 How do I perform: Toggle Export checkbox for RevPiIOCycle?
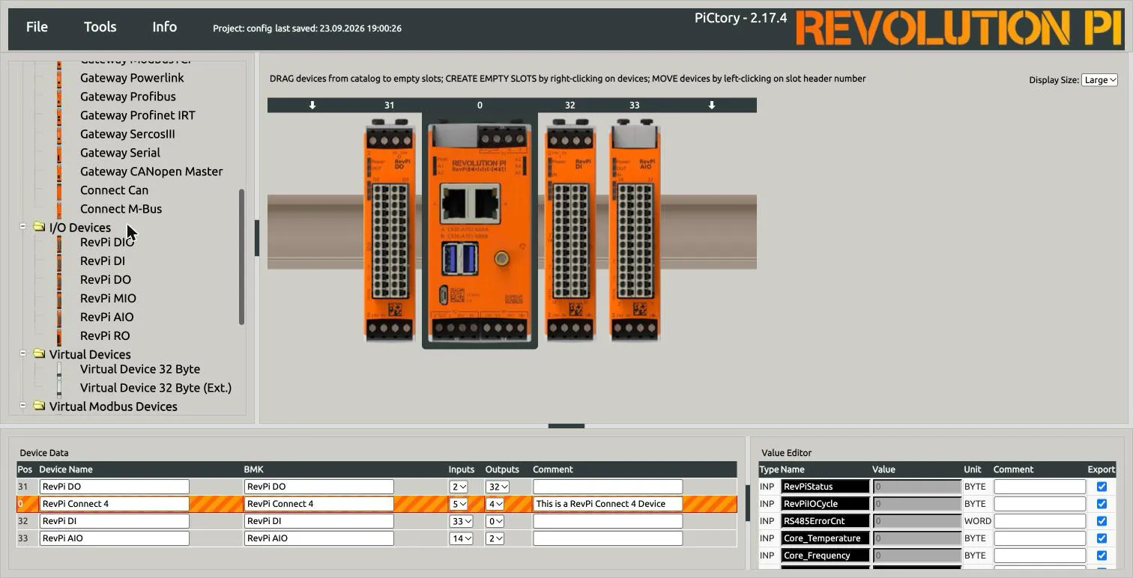pyautogui.click(x=1102, y=504)
